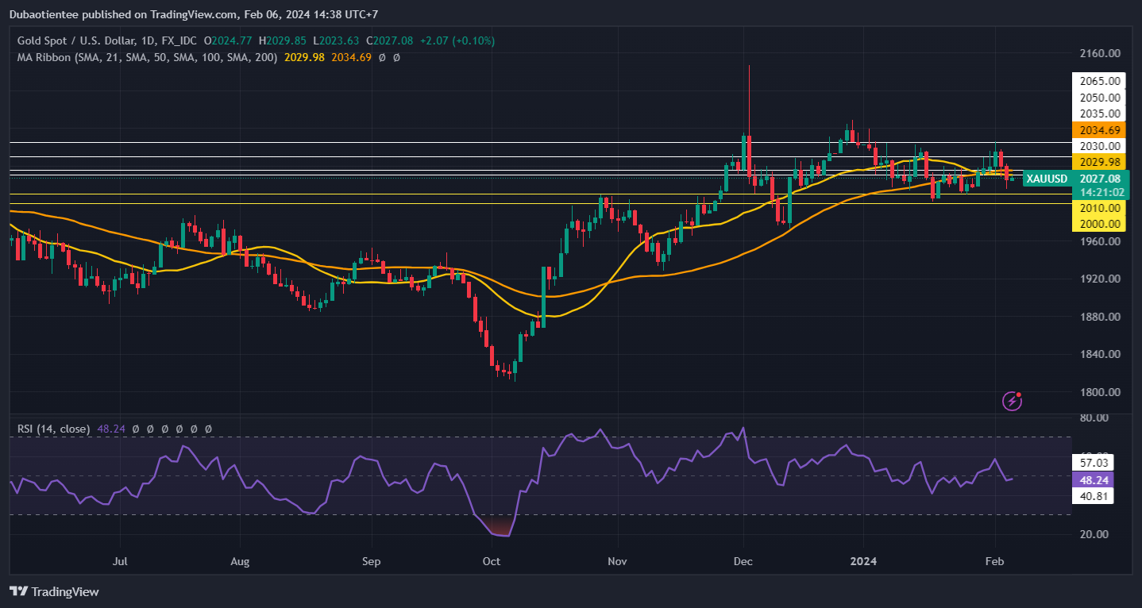Click the green XAUUSD symbol label
The width and height of the screenshot is (1142, 608).
pyautogui.click(x=1046, y=179)
